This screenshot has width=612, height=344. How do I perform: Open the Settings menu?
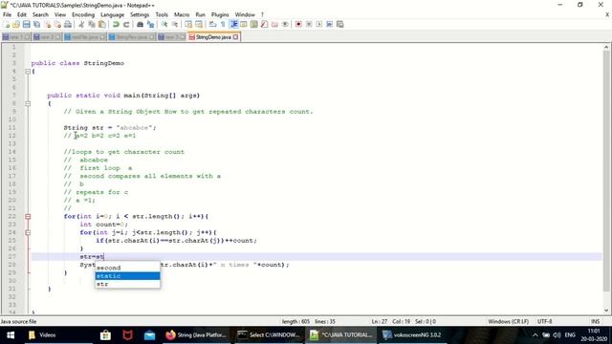pyautogui.click(x=140, y=14)
